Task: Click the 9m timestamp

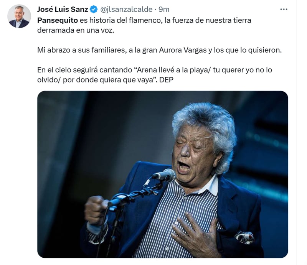Action: [x=164, y=9]
